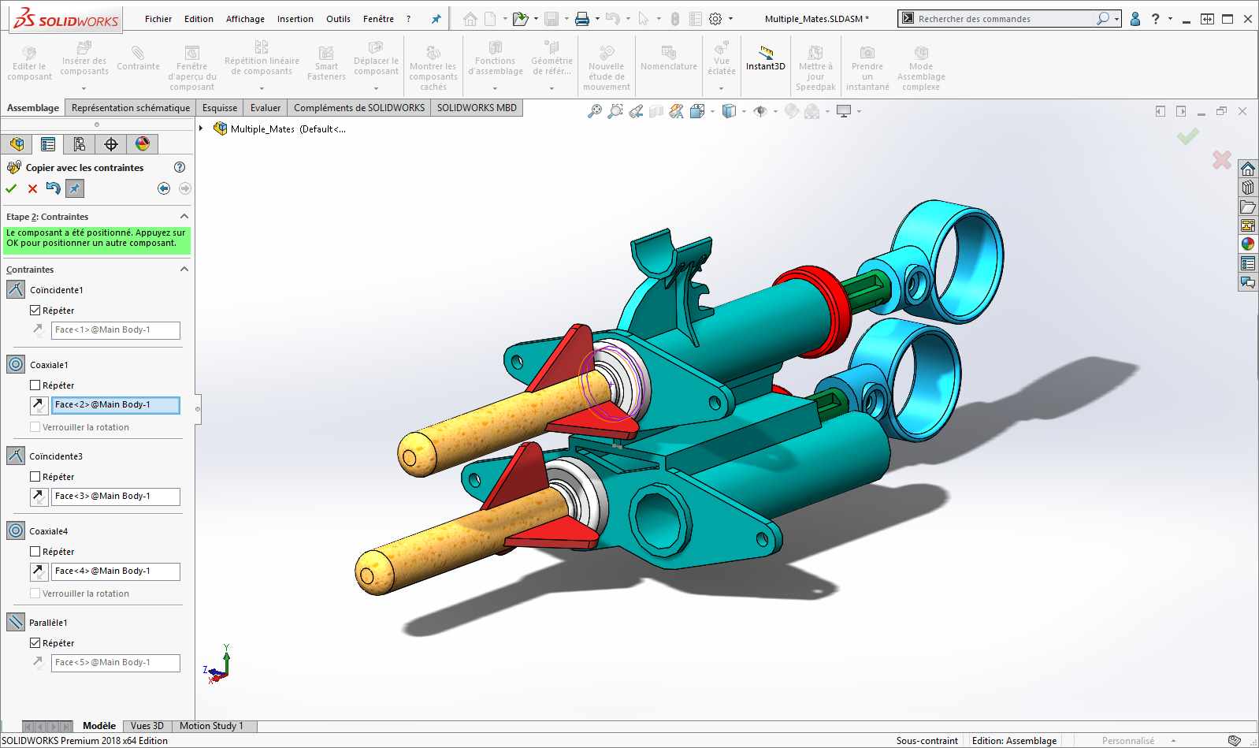Click Sous-contraint in status bar
1259x748 pixels.
tap(927, 741)
